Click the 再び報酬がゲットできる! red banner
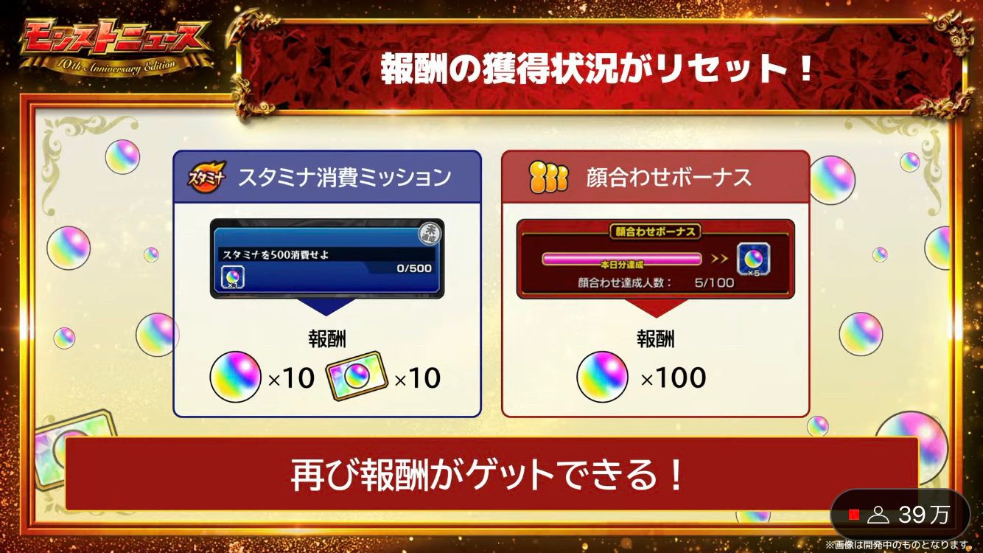This screenshot has height=553, width=983. (x=491, y=474)
